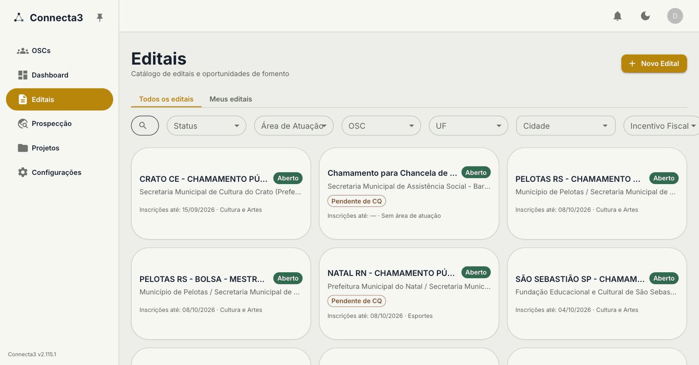Open the UF filter dropdown
The height and width of the screenshot is (365, 699).
coord(468,126)
